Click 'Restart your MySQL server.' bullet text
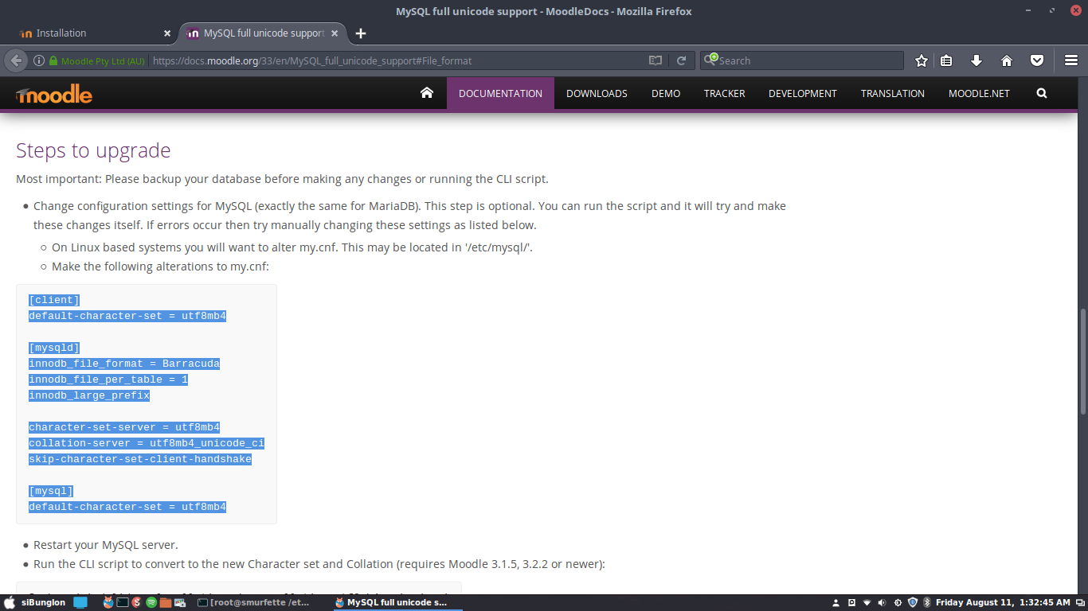Image resolution: width=1088 pixels, height=611 pixels. click(106, 545)
